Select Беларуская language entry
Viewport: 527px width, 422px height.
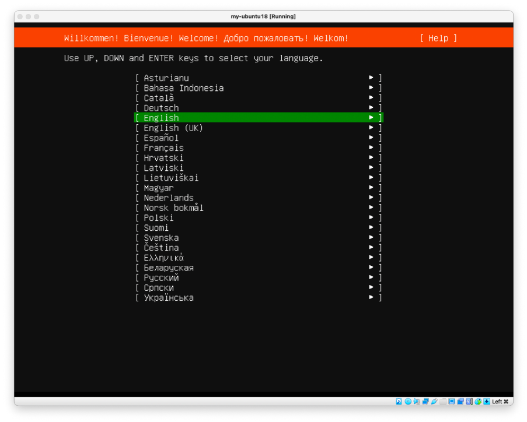259,268
